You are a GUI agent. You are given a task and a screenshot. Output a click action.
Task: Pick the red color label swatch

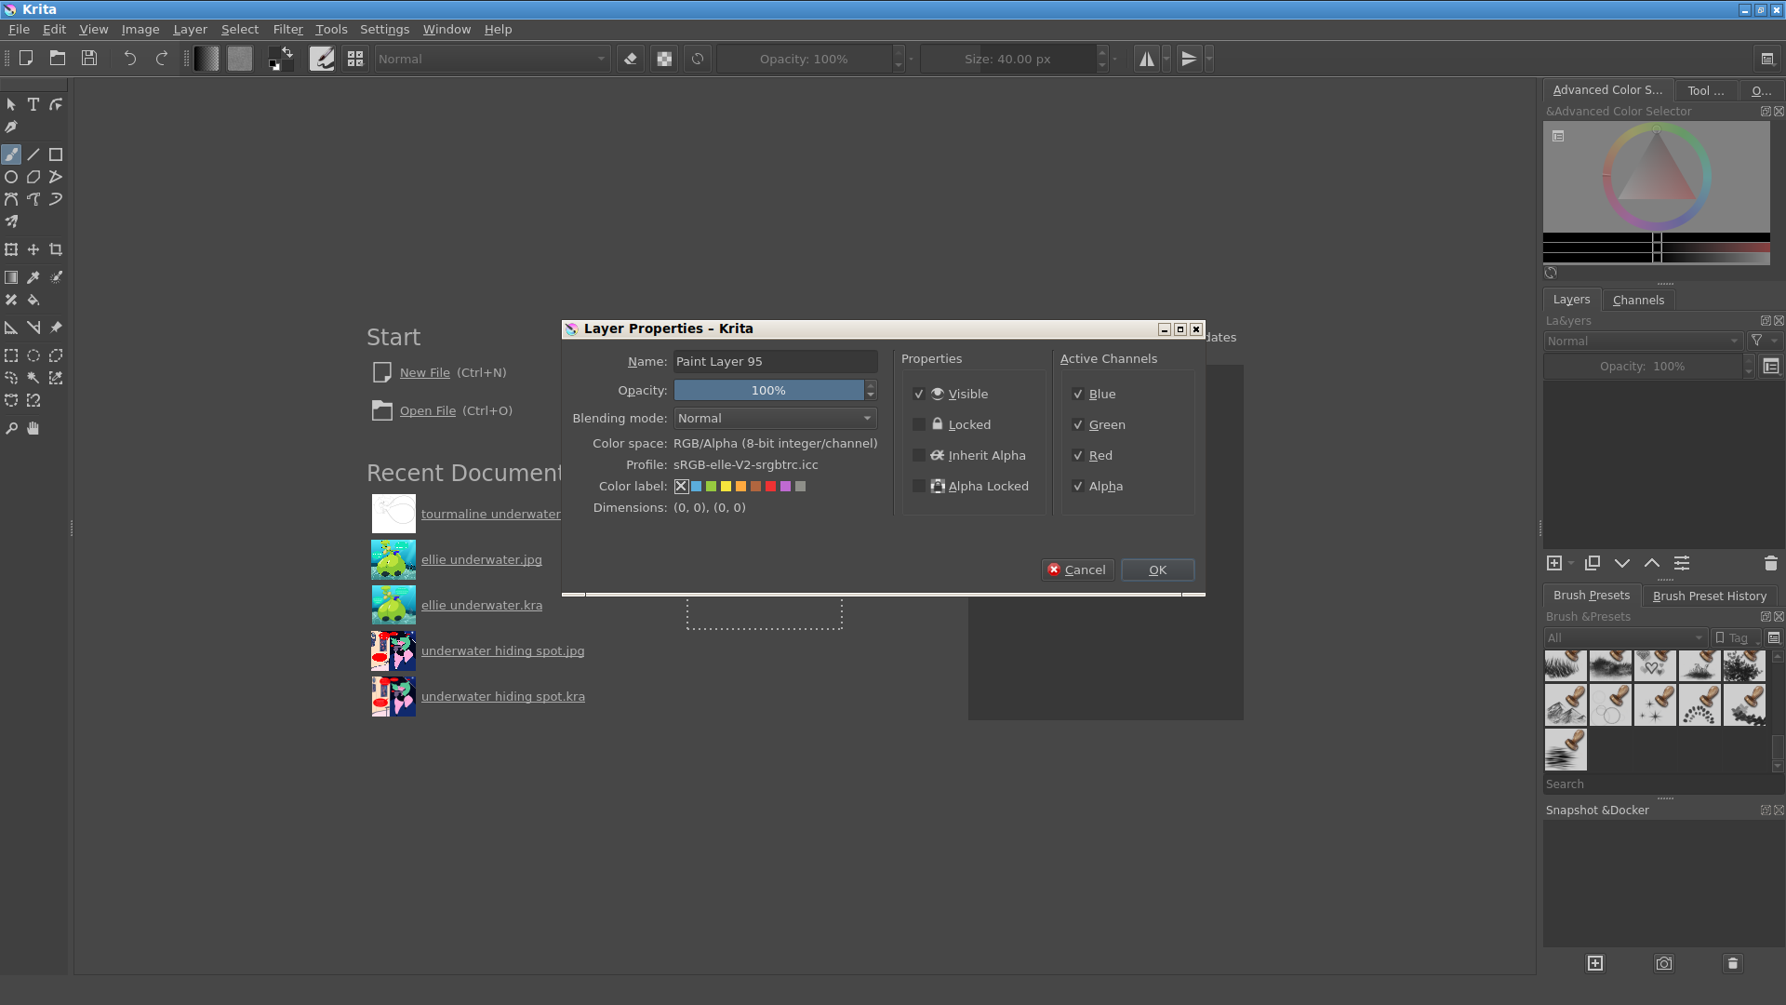click(x=770, y=486)
